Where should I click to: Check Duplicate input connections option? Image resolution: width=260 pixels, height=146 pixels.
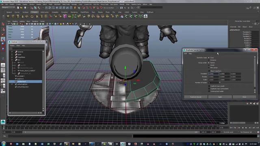click(209, 89)
